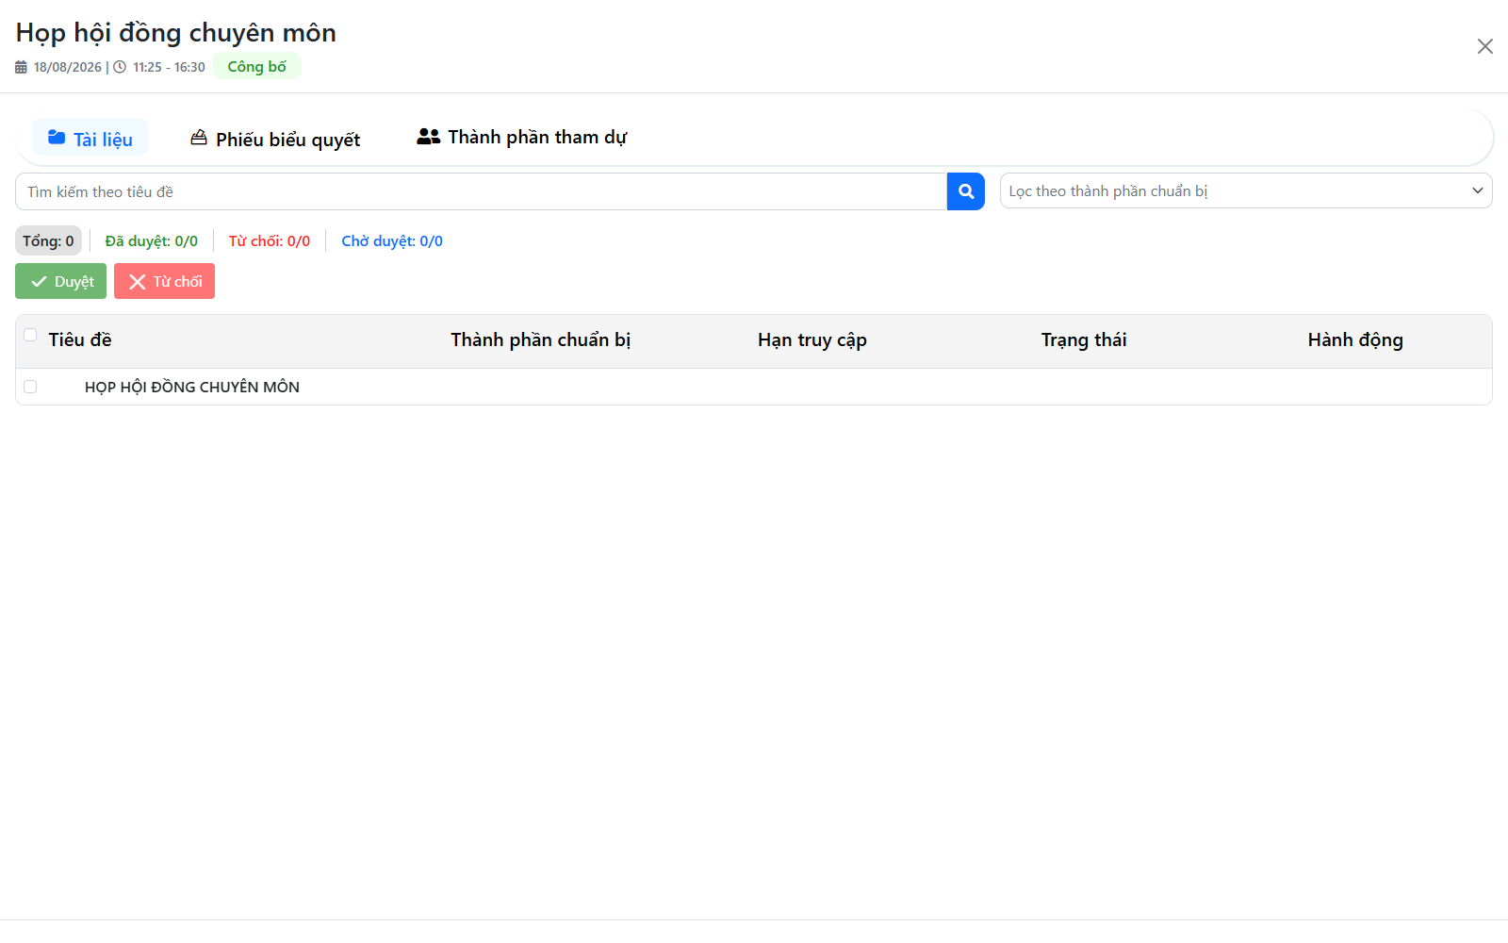Image resolution: width=1508 pixels, height=943 pixels.
Task: Click Chờ duyệt: 0/0 status filter
Action: tap(392, 240)
